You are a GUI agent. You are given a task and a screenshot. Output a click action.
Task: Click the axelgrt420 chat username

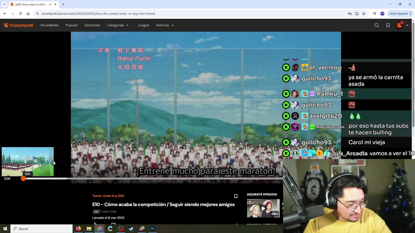click(326, 116)
